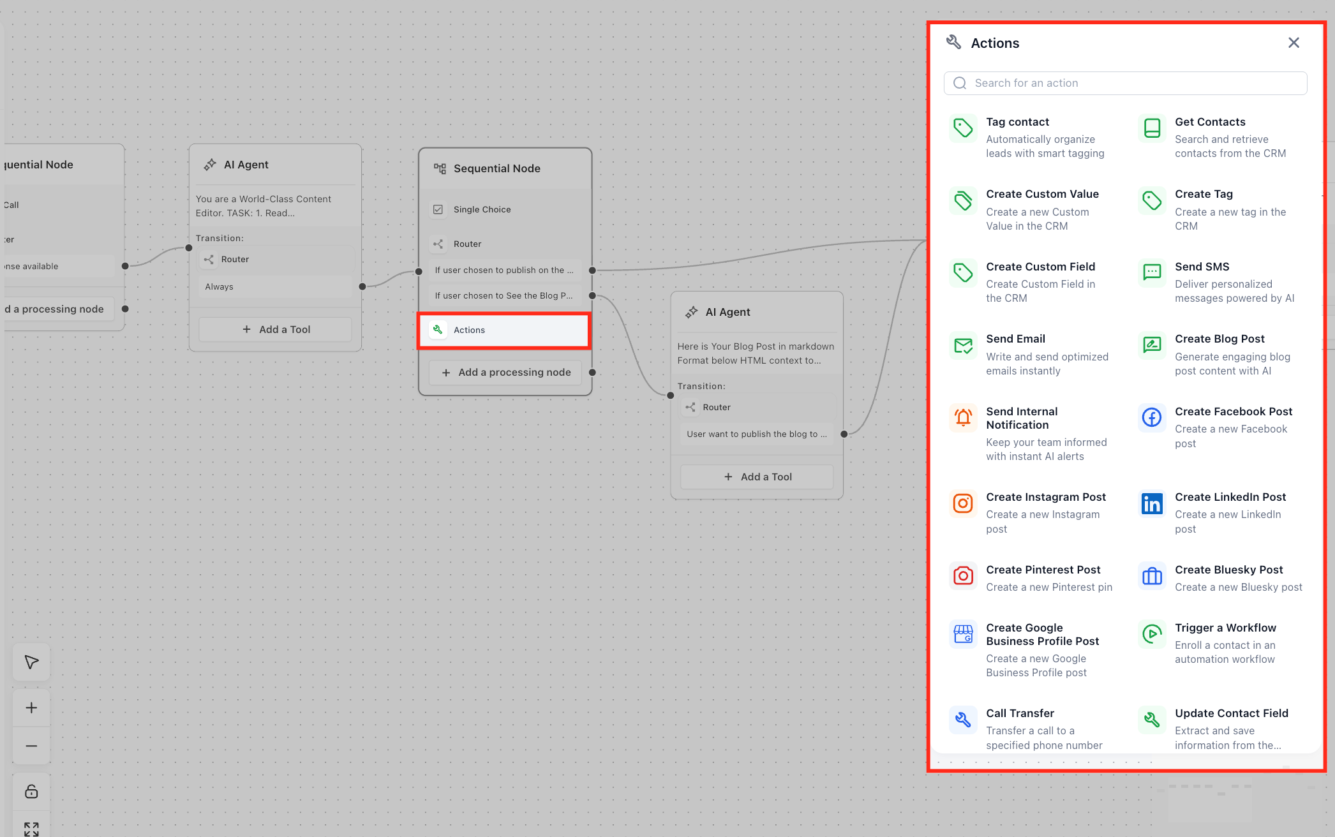Open the Actions row in Sequential Node
The height and width of the screenshot is (837, 1335).
[504, 330]
